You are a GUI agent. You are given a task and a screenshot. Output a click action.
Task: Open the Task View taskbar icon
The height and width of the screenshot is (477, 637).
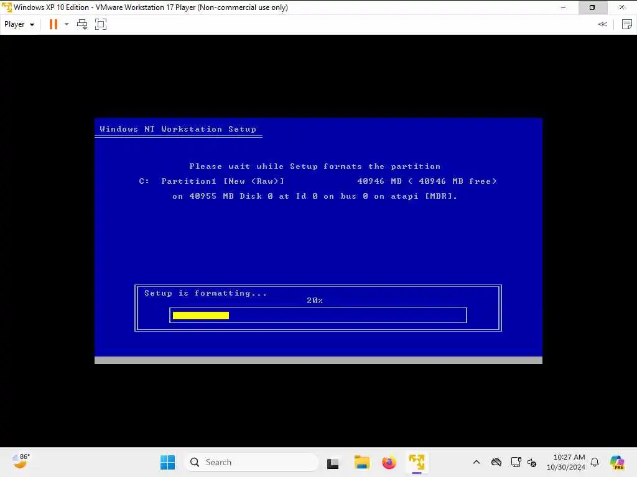pyautogui.click(x=333, y=462)
